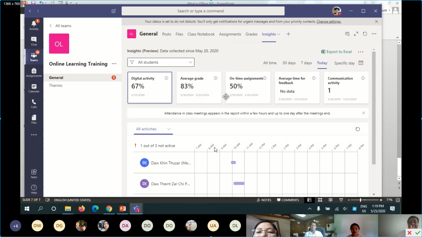Screen dimensions: 422x237
Task: Expand the Insights tab chevron
Action: [279, 34]
